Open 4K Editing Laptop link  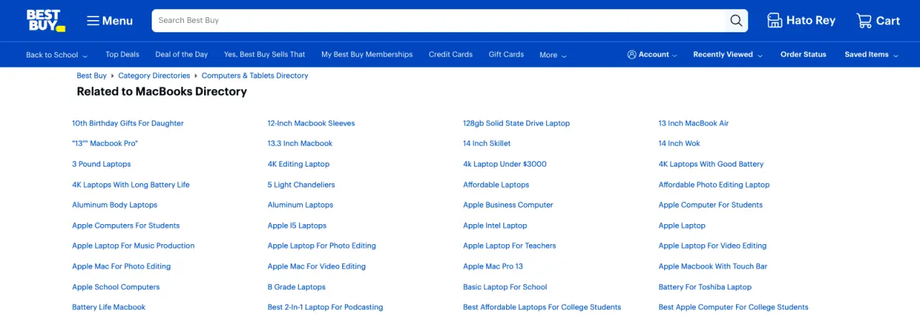tap(298, 164)
